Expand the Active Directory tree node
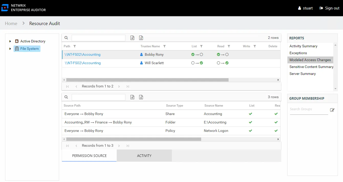 click(10, 41)
